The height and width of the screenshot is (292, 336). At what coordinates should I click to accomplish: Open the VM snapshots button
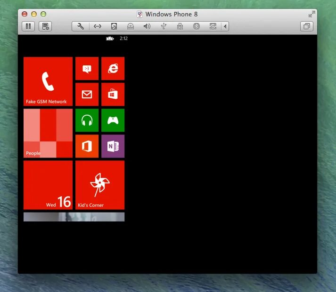pyautogui.click(x=45, y=26)
